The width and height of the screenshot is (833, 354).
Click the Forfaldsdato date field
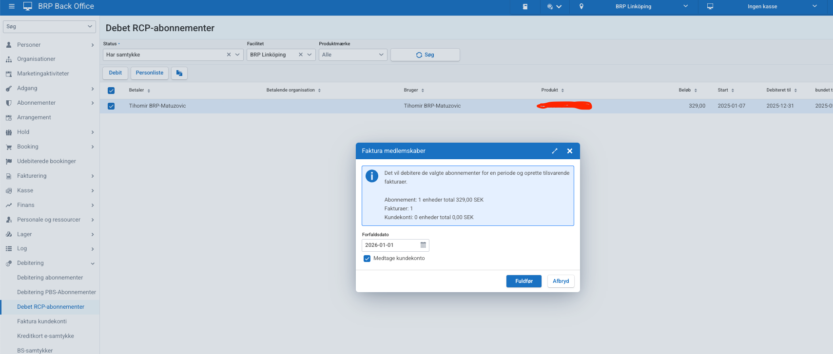390,245
